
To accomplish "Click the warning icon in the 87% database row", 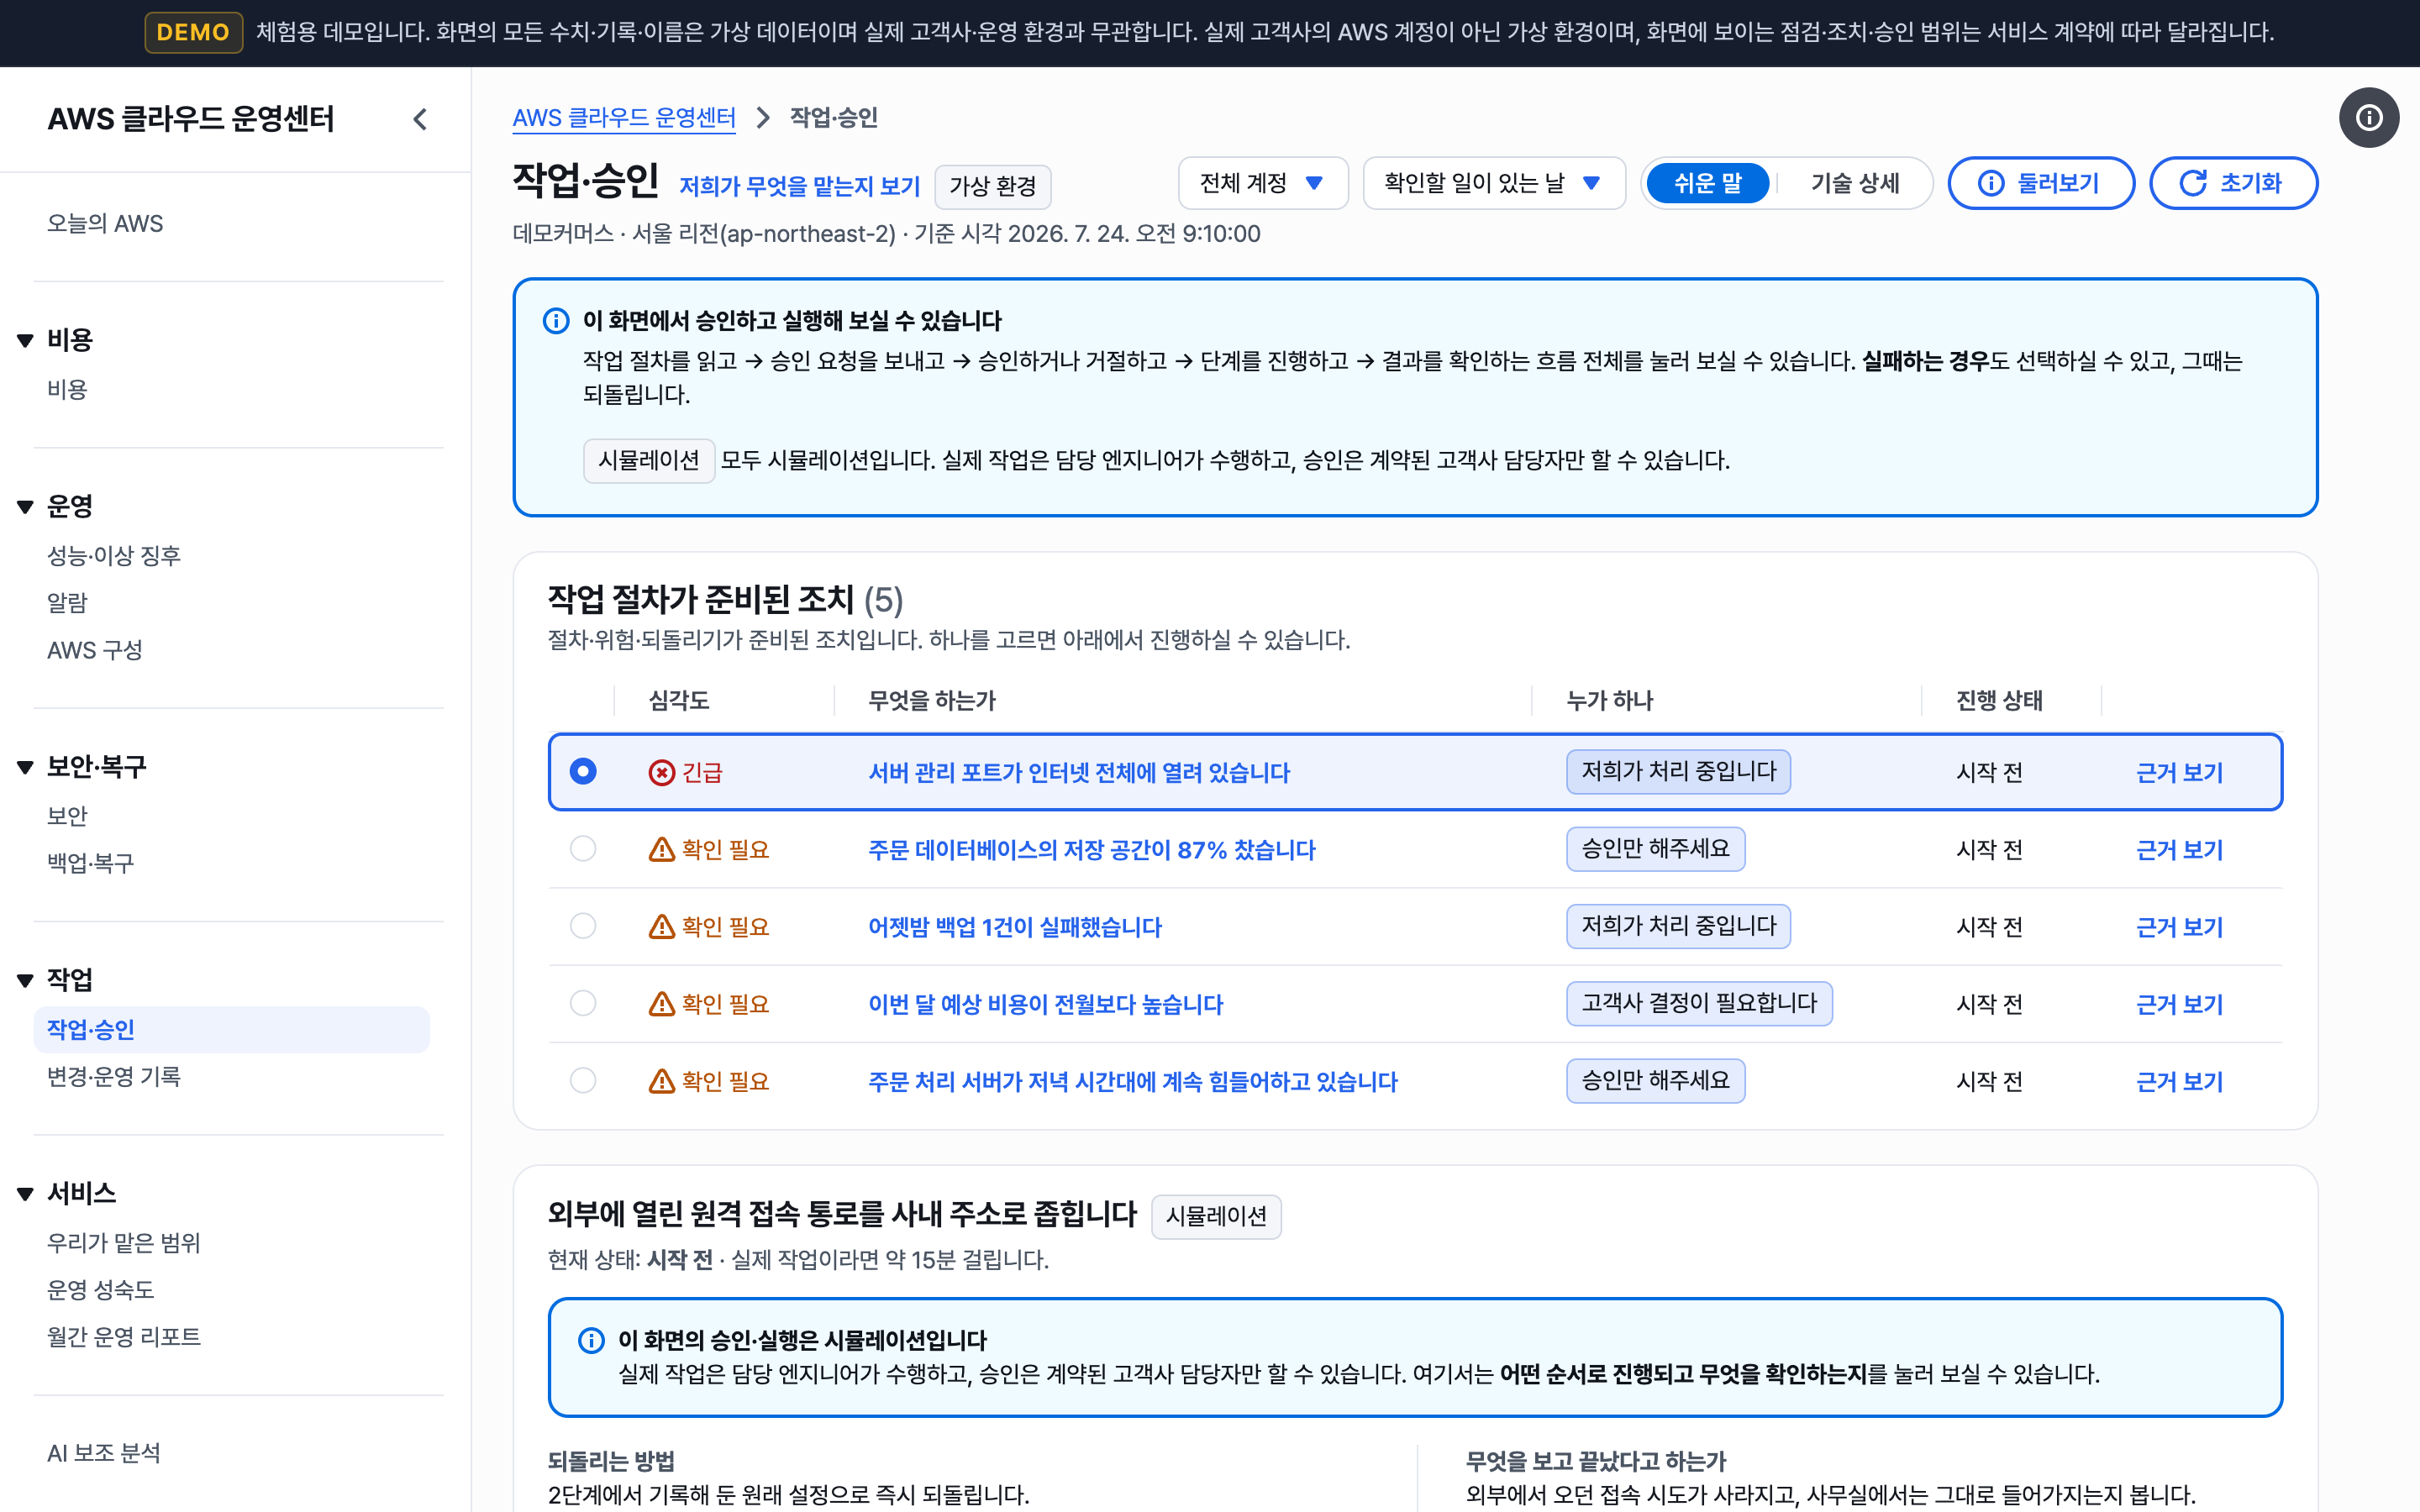I will pyautogui.click(x=661, y=849).
